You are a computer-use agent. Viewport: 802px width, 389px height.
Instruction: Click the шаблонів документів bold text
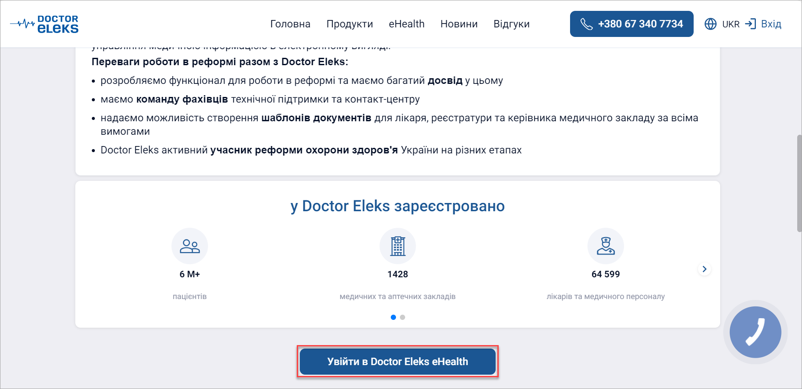click(316, 118)
